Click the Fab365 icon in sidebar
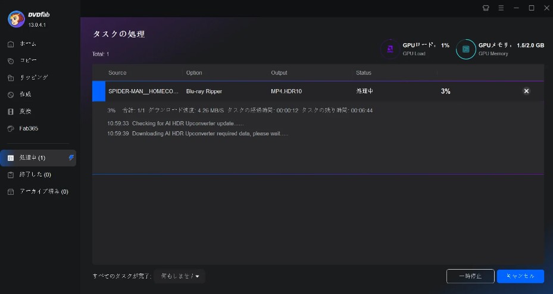 click(x=11, y=128)
